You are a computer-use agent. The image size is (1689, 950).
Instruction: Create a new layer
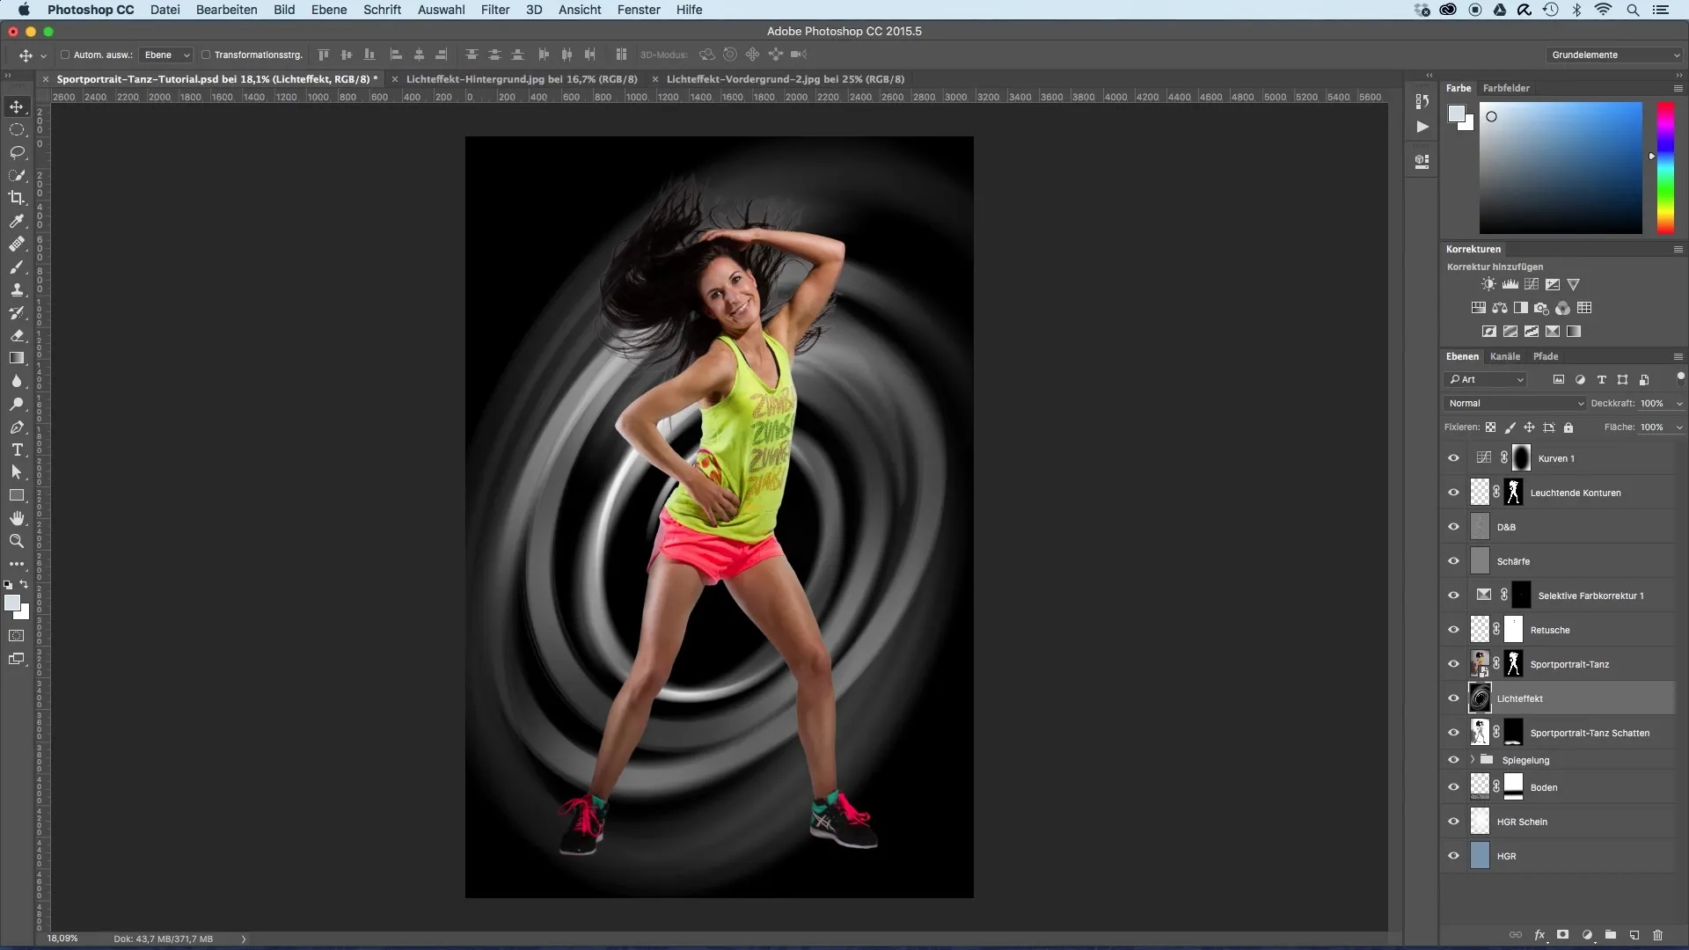(x=1634, y=935)
